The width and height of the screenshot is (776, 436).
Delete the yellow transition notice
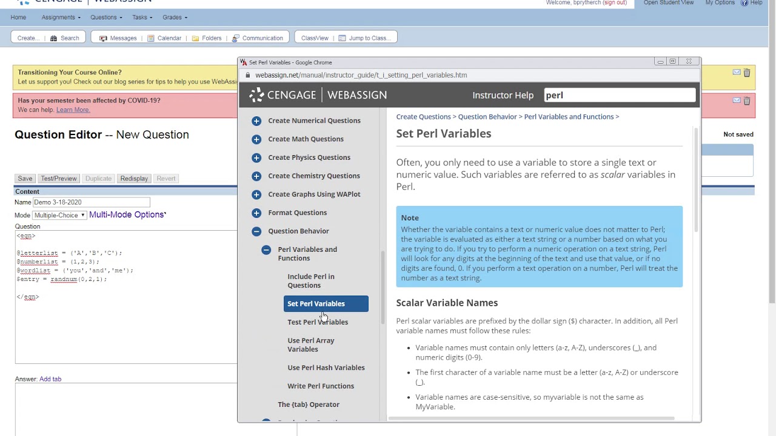(747, 73)
